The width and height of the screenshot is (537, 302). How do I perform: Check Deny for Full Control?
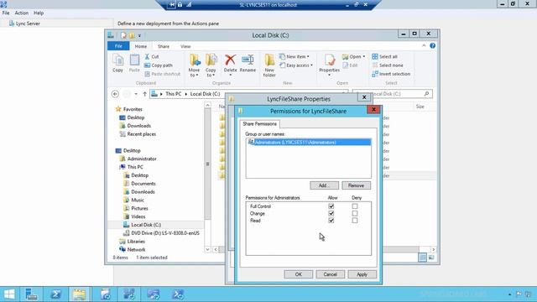[x=355, y=206]
